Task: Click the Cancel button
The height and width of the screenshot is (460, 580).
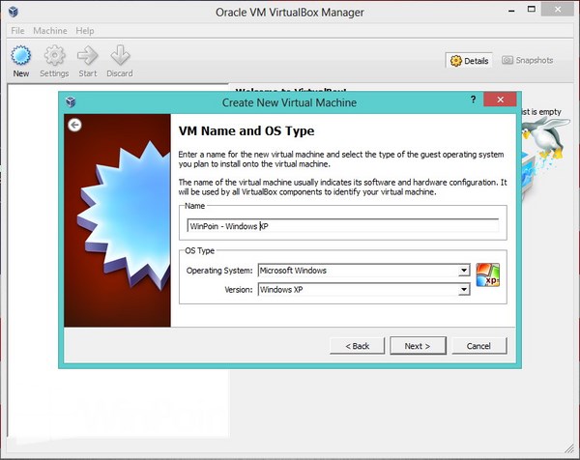Action: pyautogui.click(x=479, y=346)
